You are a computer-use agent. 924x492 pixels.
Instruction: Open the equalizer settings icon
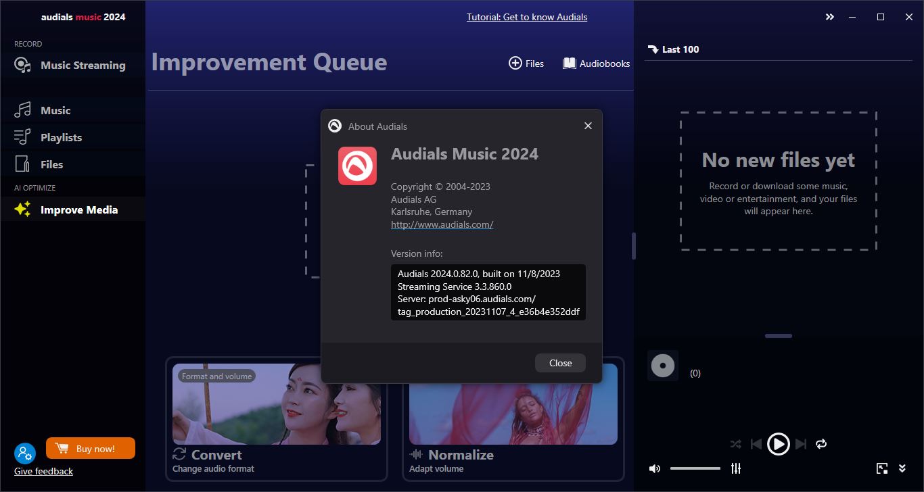[736, 468]
